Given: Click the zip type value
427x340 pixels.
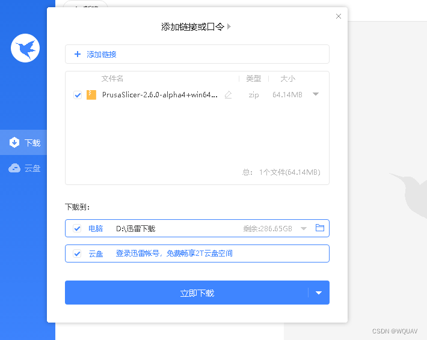Looking at the screenshot, I should click(x=254, y=95).
